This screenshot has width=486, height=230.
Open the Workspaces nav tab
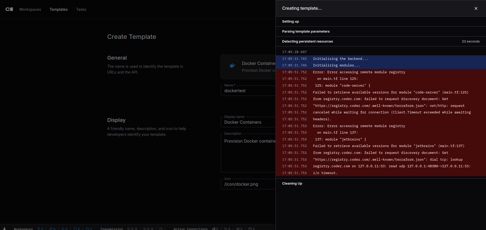coord(30,9)
